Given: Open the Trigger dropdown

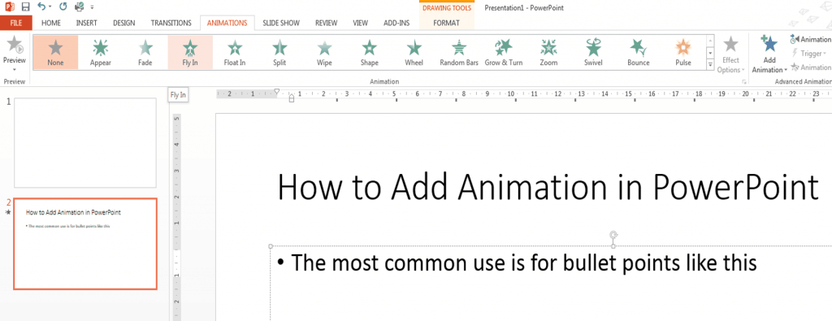Looking at the screenshot, I should (809, 53).
